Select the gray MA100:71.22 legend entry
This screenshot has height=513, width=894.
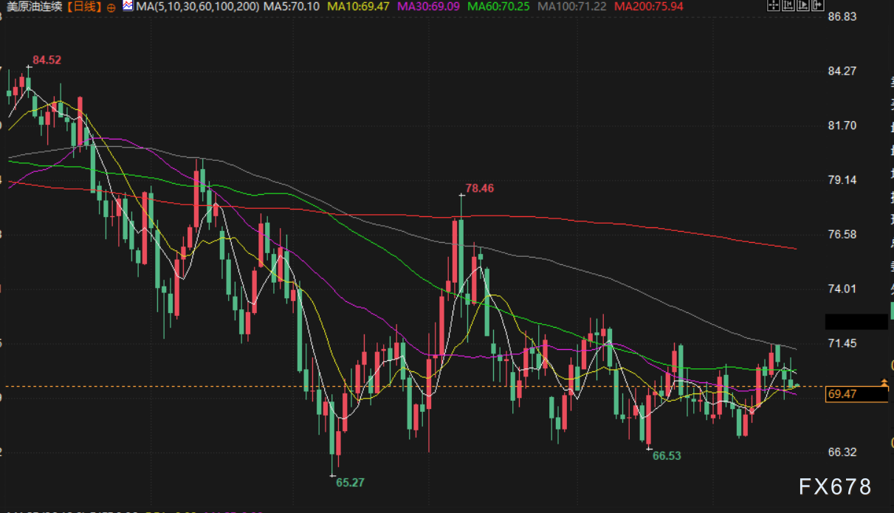(574, 7)
